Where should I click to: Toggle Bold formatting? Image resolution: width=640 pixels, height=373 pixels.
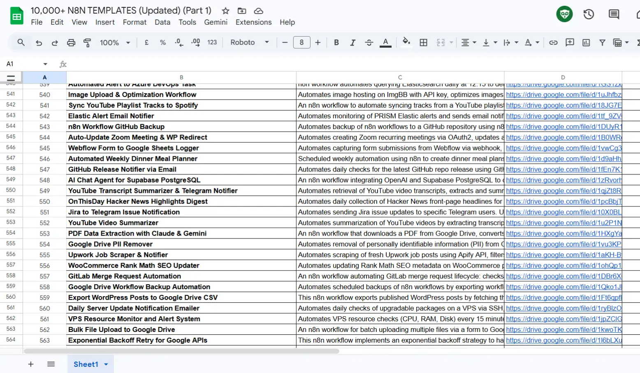(x=336, y=42)
